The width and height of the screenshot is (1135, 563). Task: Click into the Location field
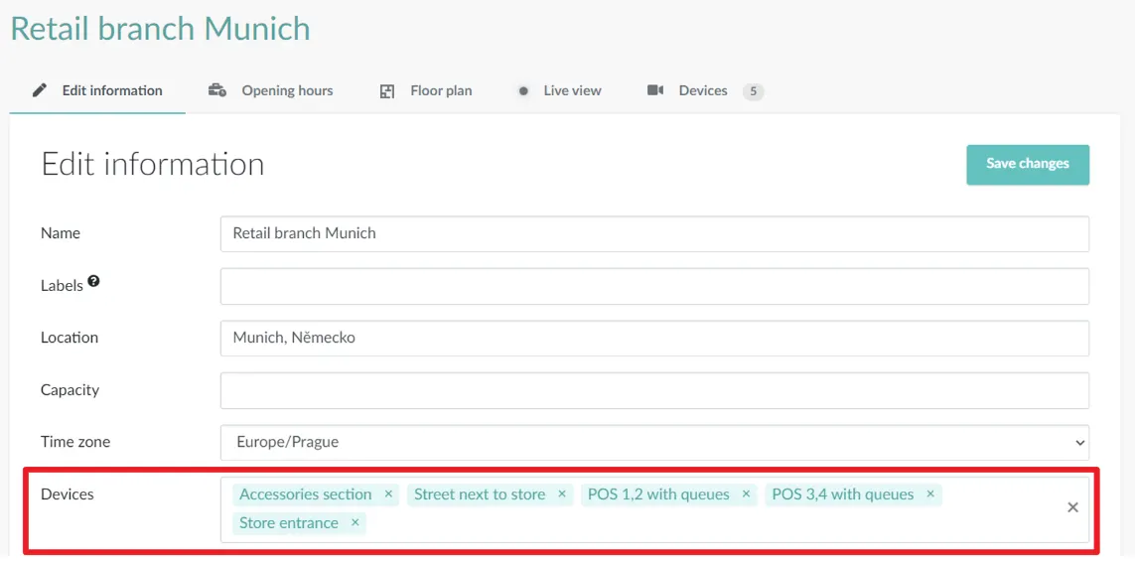654,338
